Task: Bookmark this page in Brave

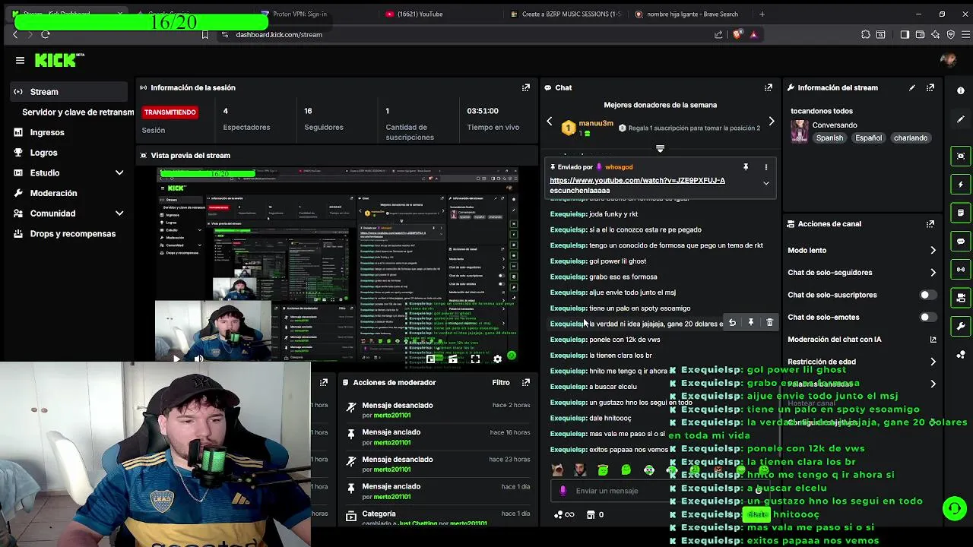Action: click(204, 34)
